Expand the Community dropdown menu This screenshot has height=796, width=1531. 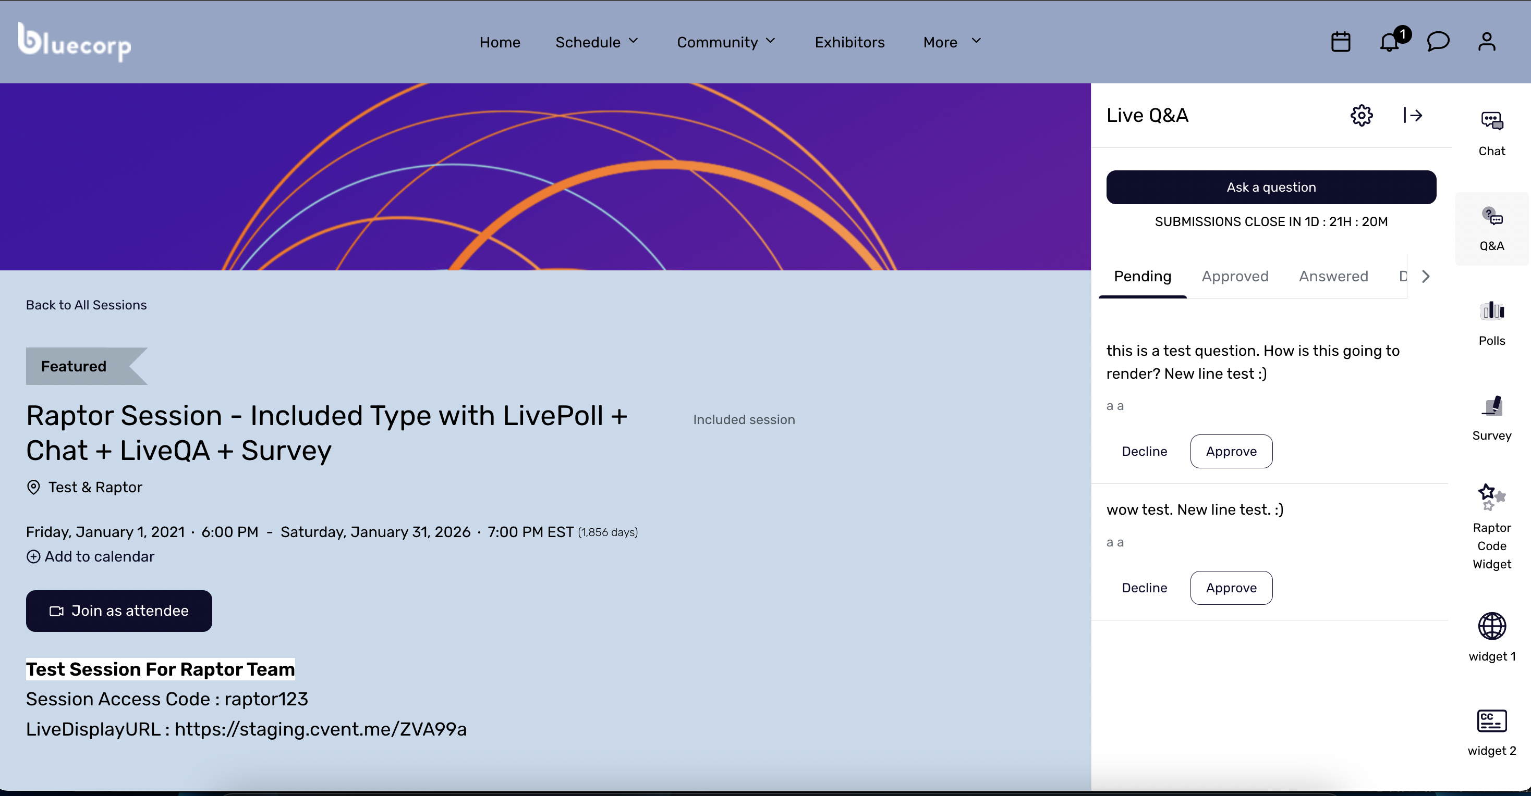click(x=726, y=42)
